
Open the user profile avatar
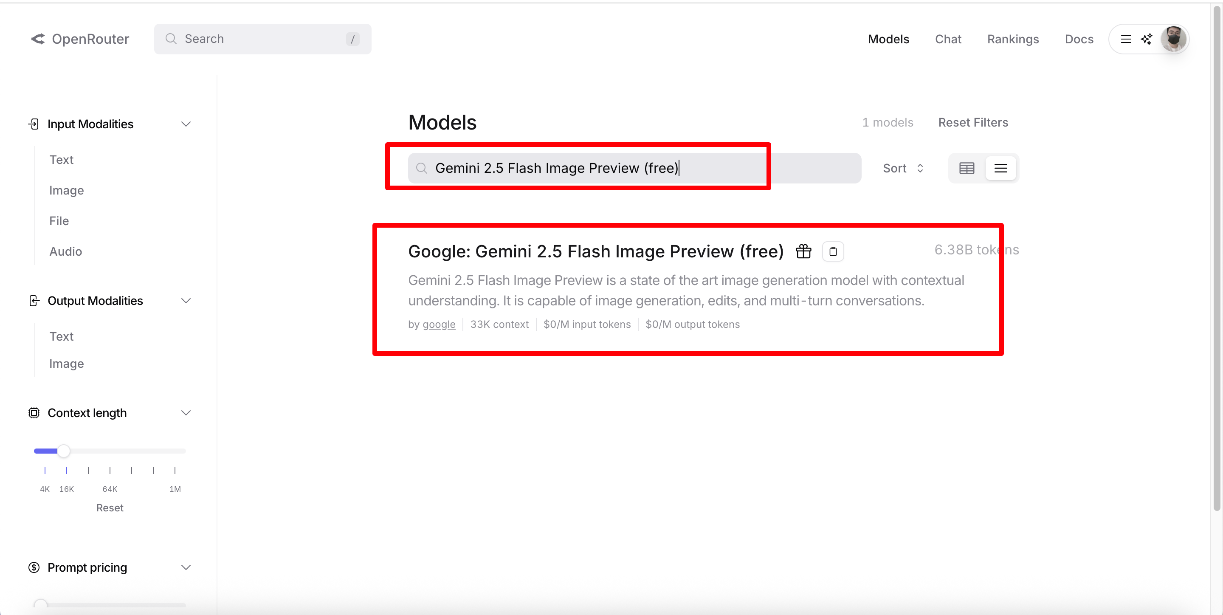(1173, 39)
